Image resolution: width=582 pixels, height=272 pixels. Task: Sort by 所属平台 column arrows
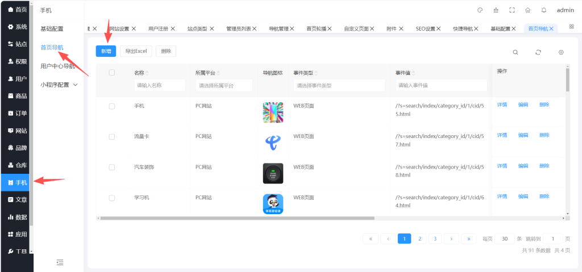218,73
